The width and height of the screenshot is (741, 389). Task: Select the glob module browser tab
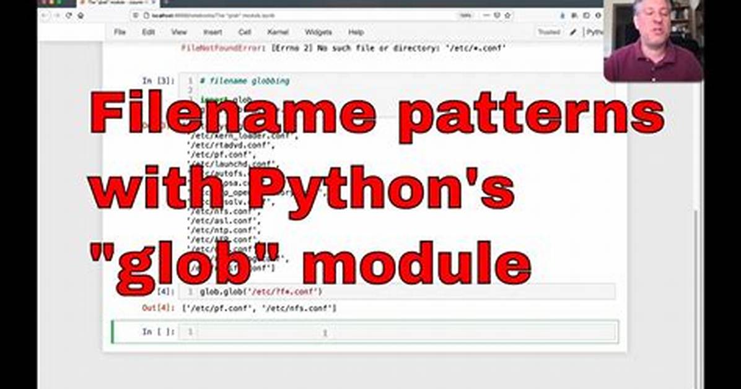click(118, 3)
